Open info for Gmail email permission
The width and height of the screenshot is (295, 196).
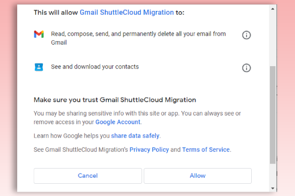(x=246, y=35)
